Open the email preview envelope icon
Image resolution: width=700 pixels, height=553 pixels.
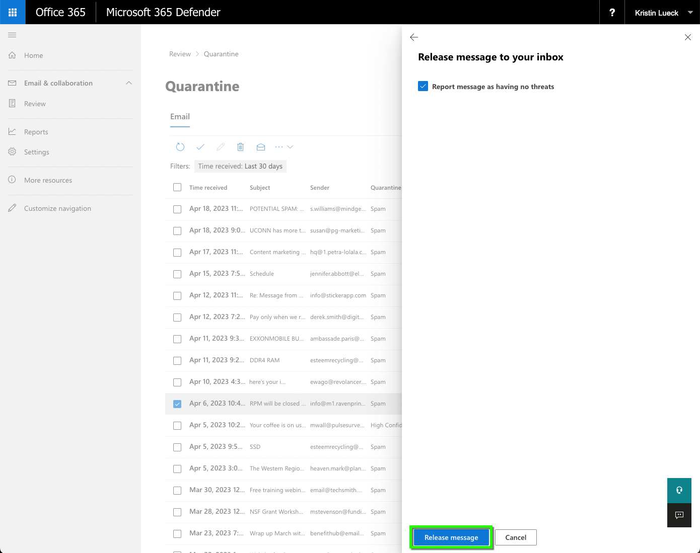261,146
